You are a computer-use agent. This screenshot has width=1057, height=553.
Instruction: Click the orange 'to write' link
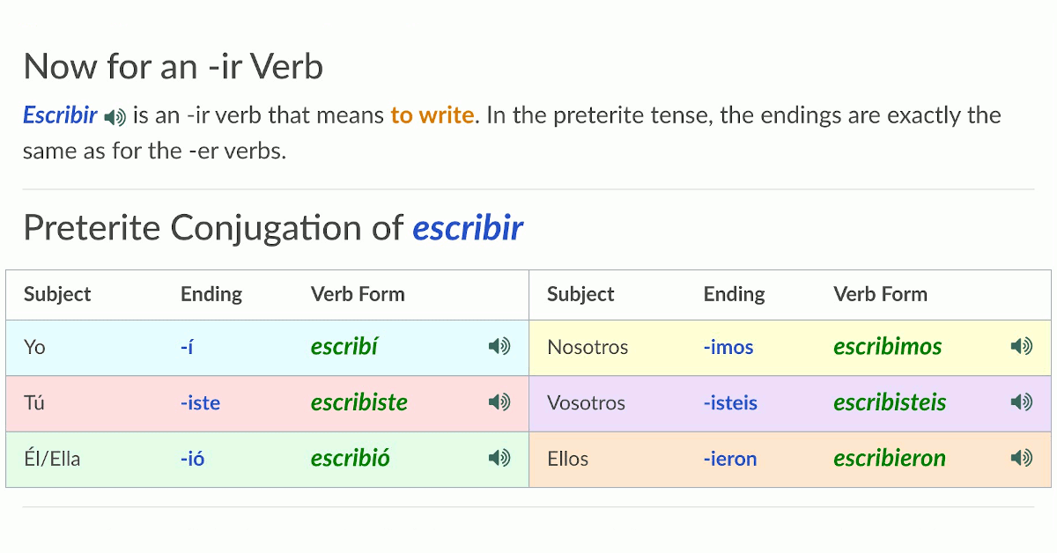[431, 114]
